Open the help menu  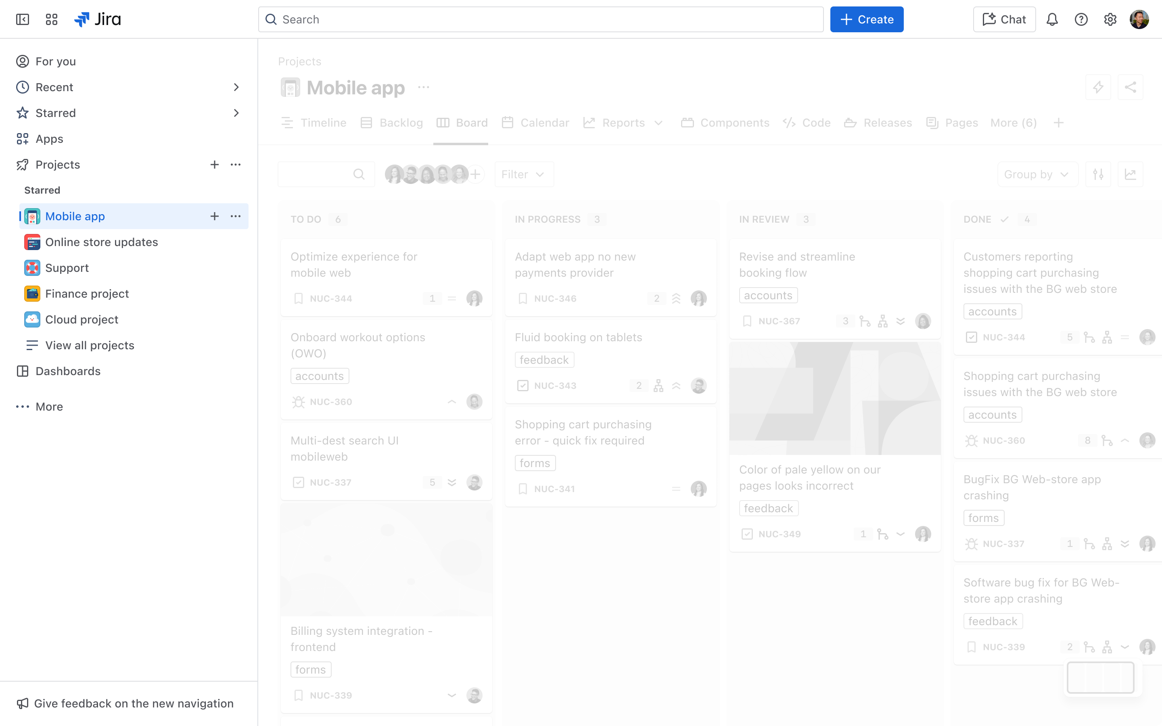(x=1081, y=19)
